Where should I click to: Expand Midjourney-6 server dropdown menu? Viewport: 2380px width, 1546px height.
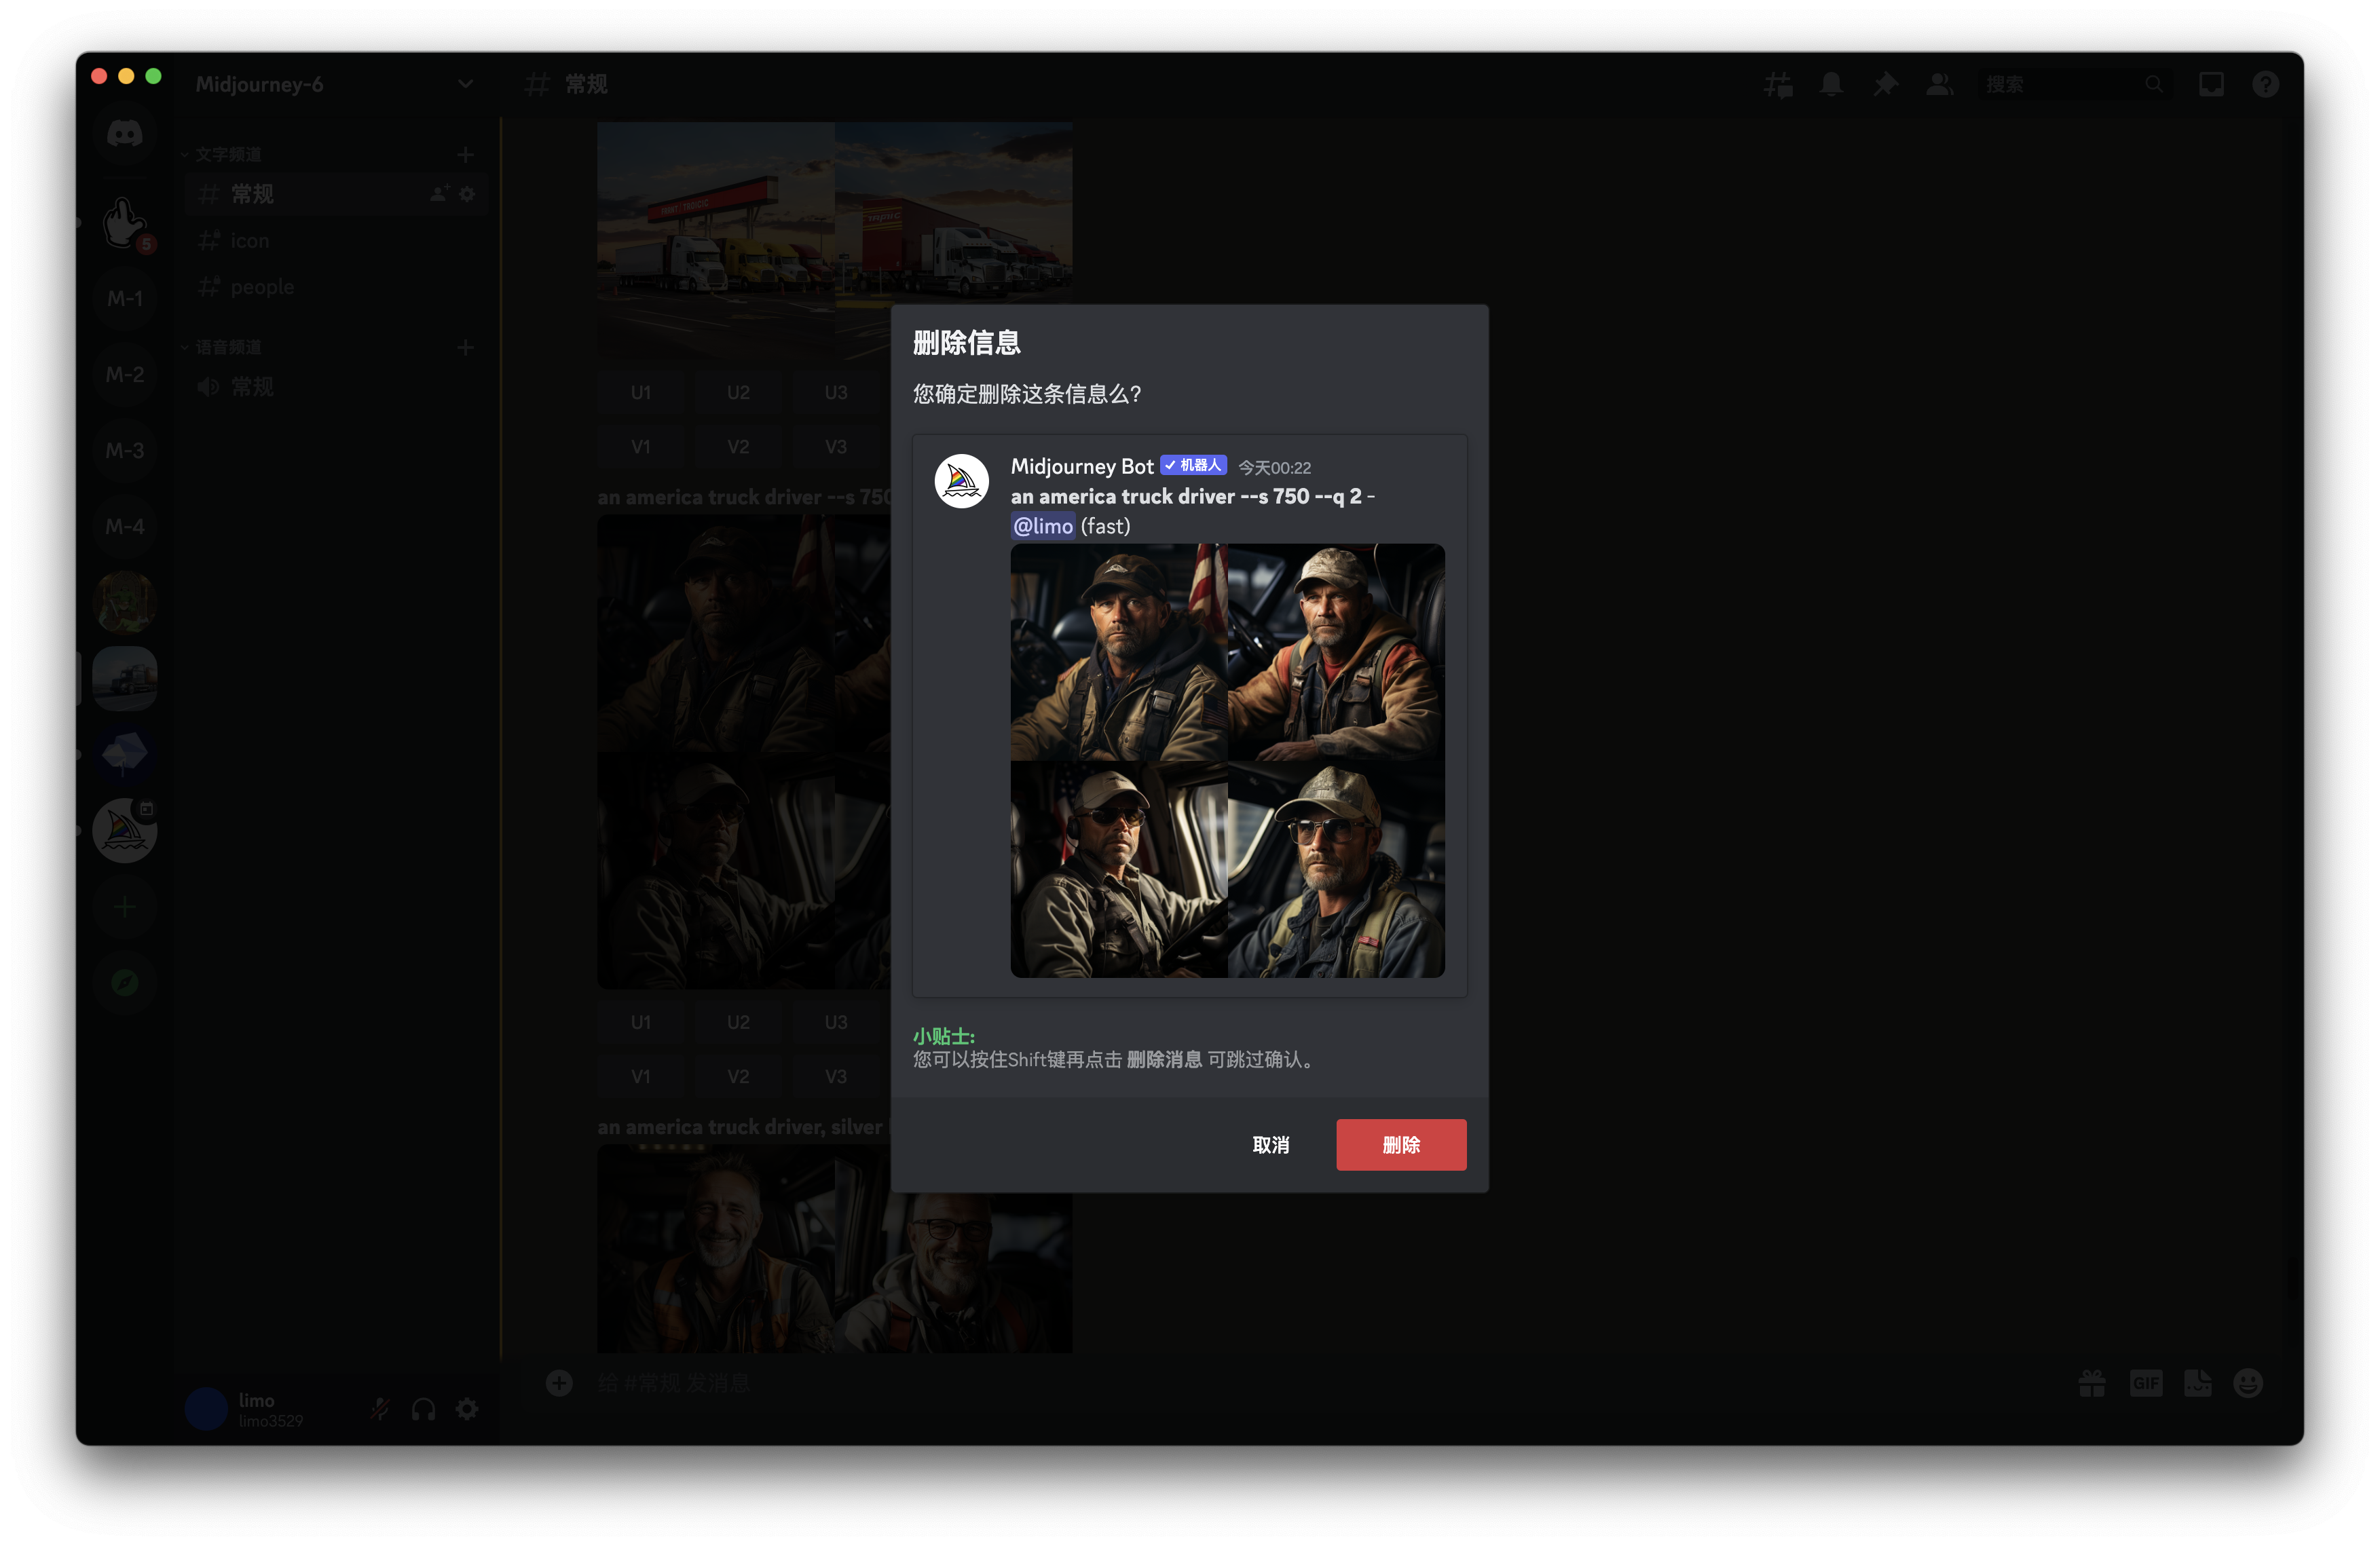[x=465, y=84]
